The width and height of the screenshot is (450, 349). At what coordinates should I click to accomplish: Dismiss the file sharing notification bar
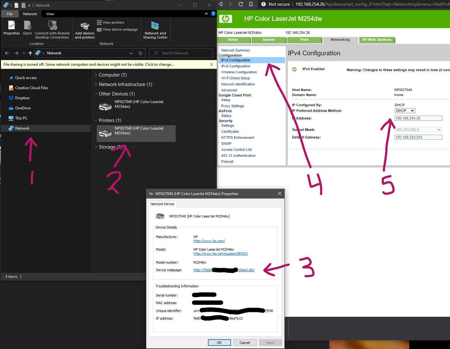pos(211,64)
